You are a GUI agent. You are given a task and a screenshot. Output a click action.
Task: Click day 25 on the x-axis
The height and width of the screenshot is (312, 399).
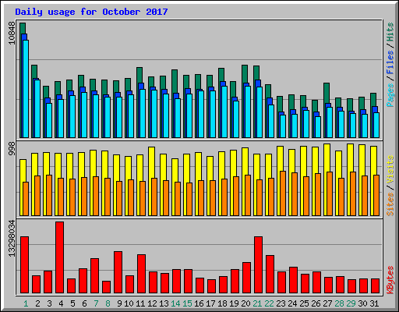304,303
